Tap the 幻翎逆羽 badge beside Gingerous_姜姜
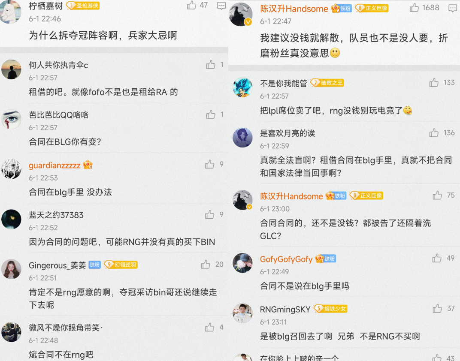Image resolution: width=460 pixels, height=361 pixels. pos(121,265)
